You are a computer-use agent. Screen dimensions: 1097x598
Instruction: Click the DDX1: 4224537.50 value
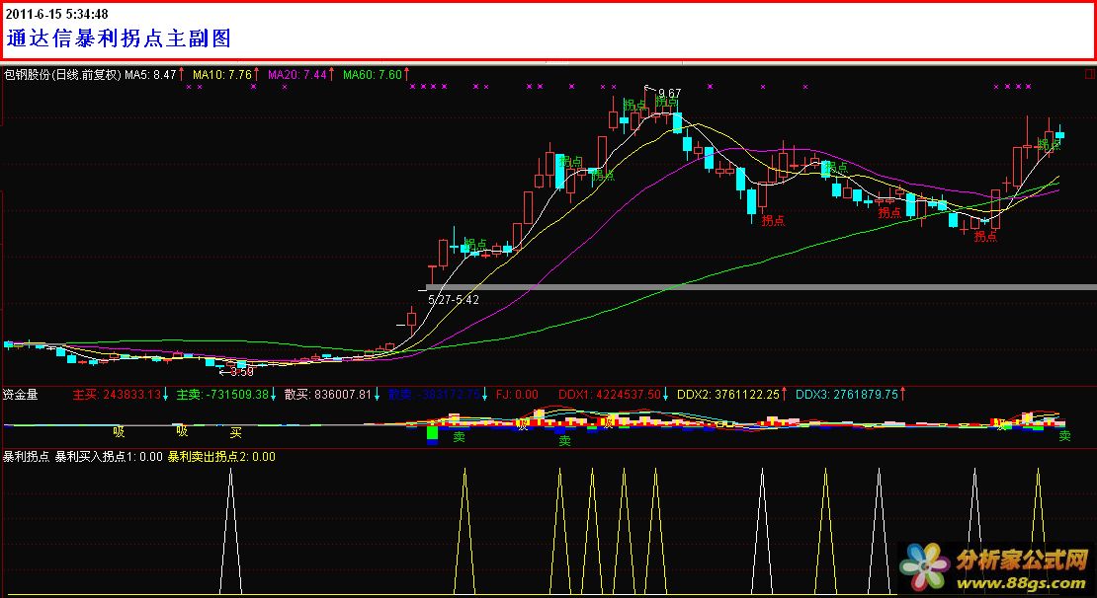pos(610,395)
